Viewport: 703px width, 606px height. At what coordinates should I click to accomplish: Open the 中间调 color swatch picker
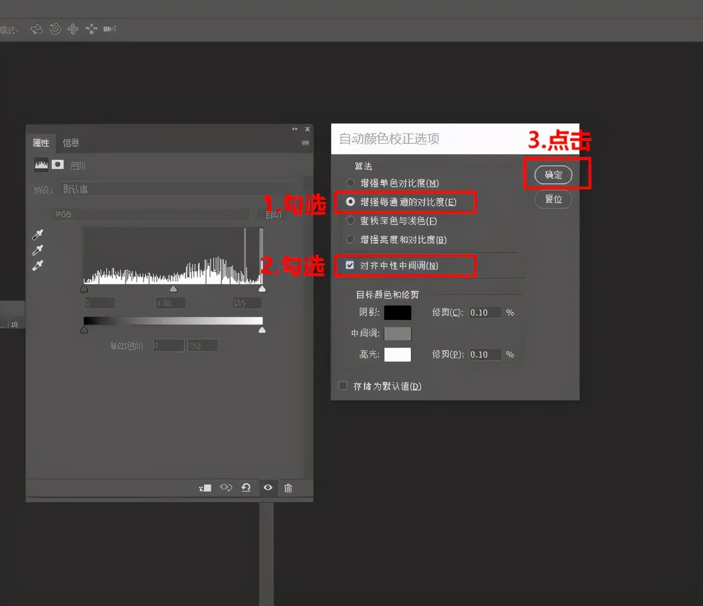click(x=398, y=333)
